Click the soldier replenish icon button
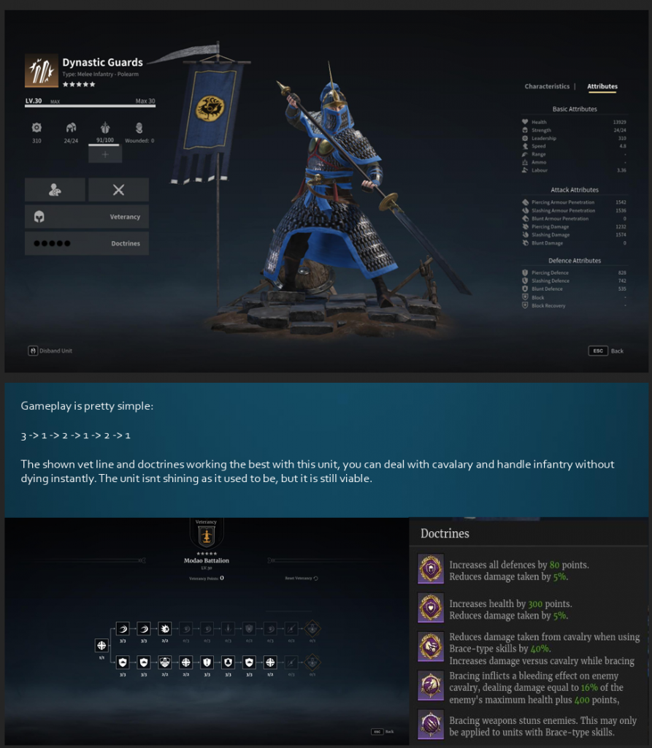Viewport: 652px width, 748px height. [55, 190]
